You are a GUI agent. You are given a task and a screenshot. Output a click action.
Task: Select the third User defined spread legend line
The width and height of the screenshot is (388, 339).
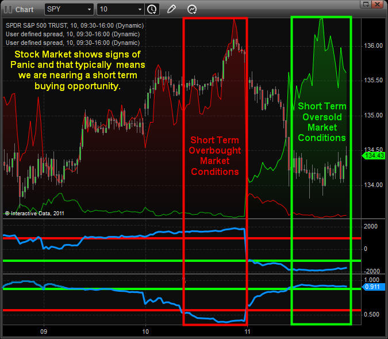(73, 43)
